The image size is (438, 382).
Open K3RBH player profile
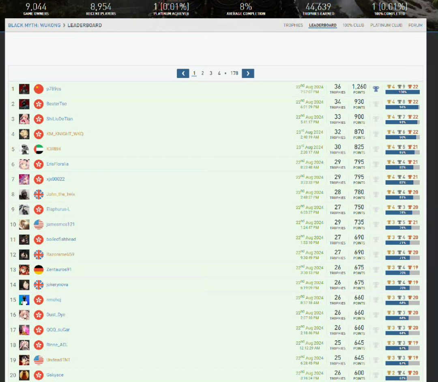tap(54, 149)
